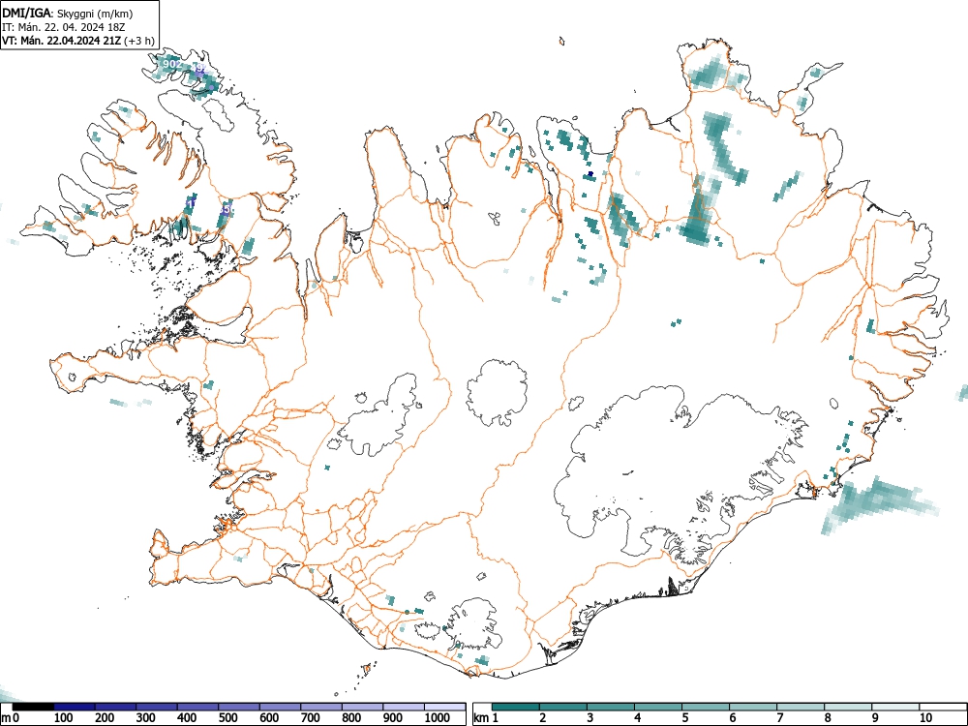968x726 pixels.
Task: Click the dark navy 100–200 m legend swatch
Action: point(75,707)
